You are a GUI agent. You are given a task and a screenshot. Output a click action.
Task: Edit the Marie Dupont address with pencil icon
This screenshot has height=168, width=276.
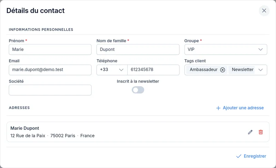pyautogui.click(x=250, y=132)
